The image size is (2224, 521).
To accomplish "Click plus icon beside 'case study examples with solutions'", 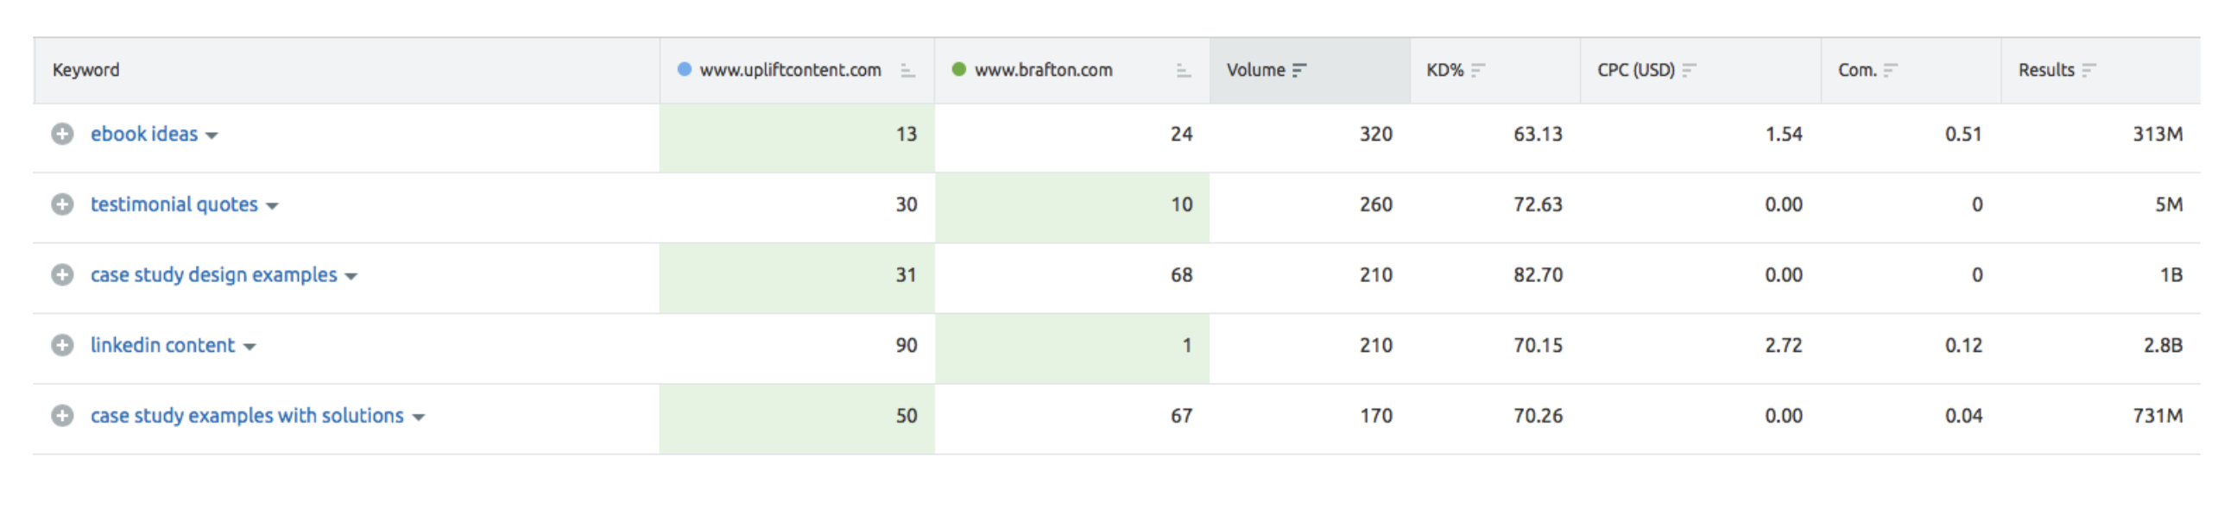I will coord(62,416).
